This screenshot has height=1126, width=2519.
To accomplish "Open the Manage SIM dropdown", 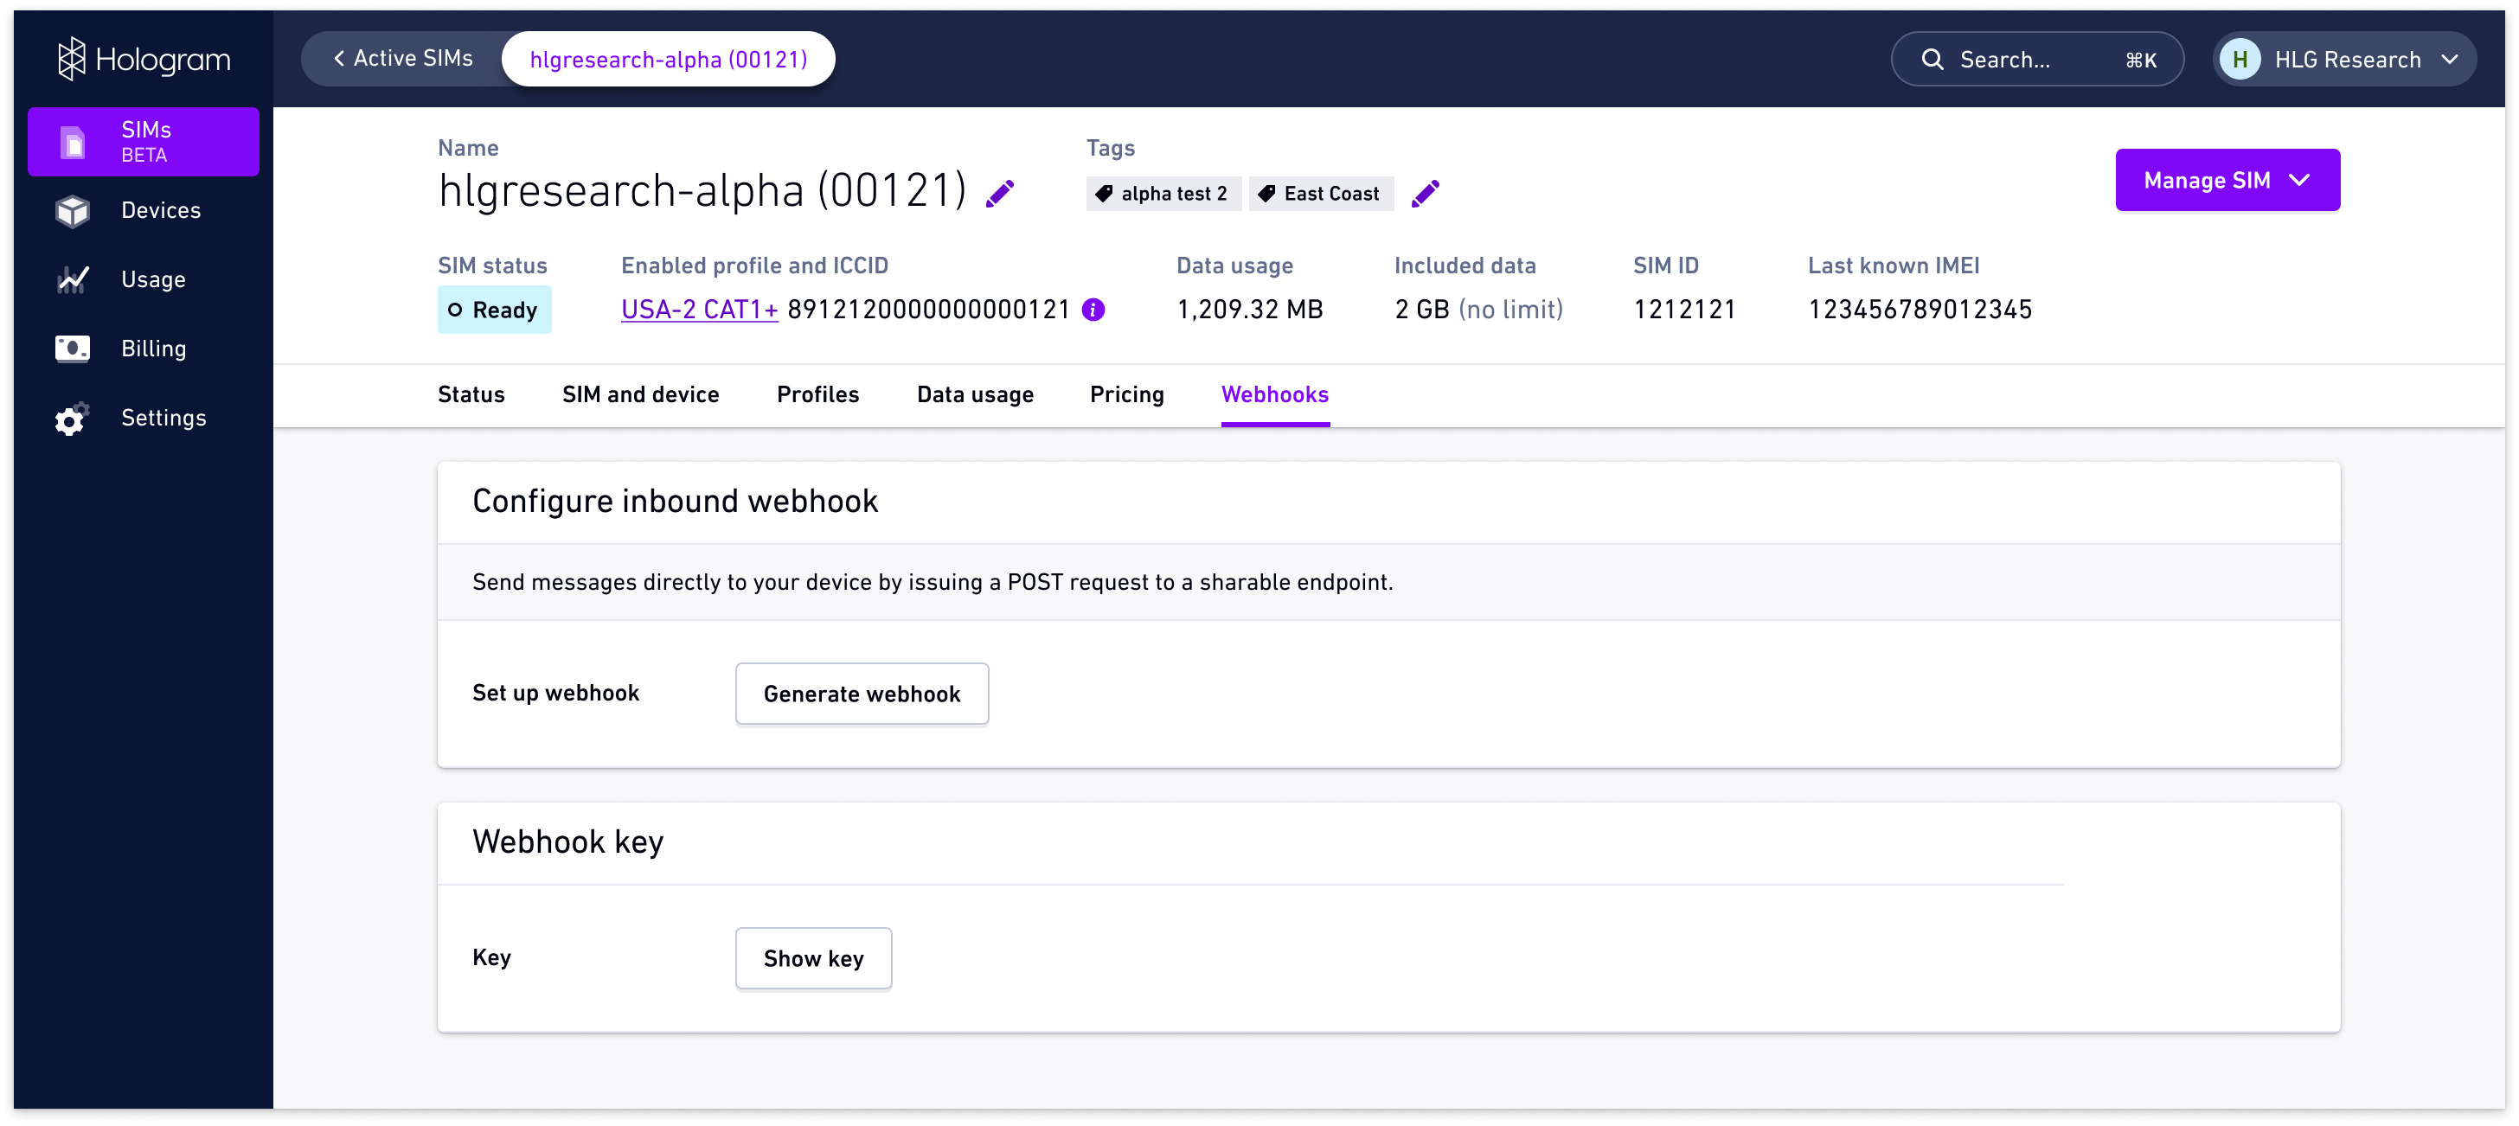I will tap(2227, 180).
